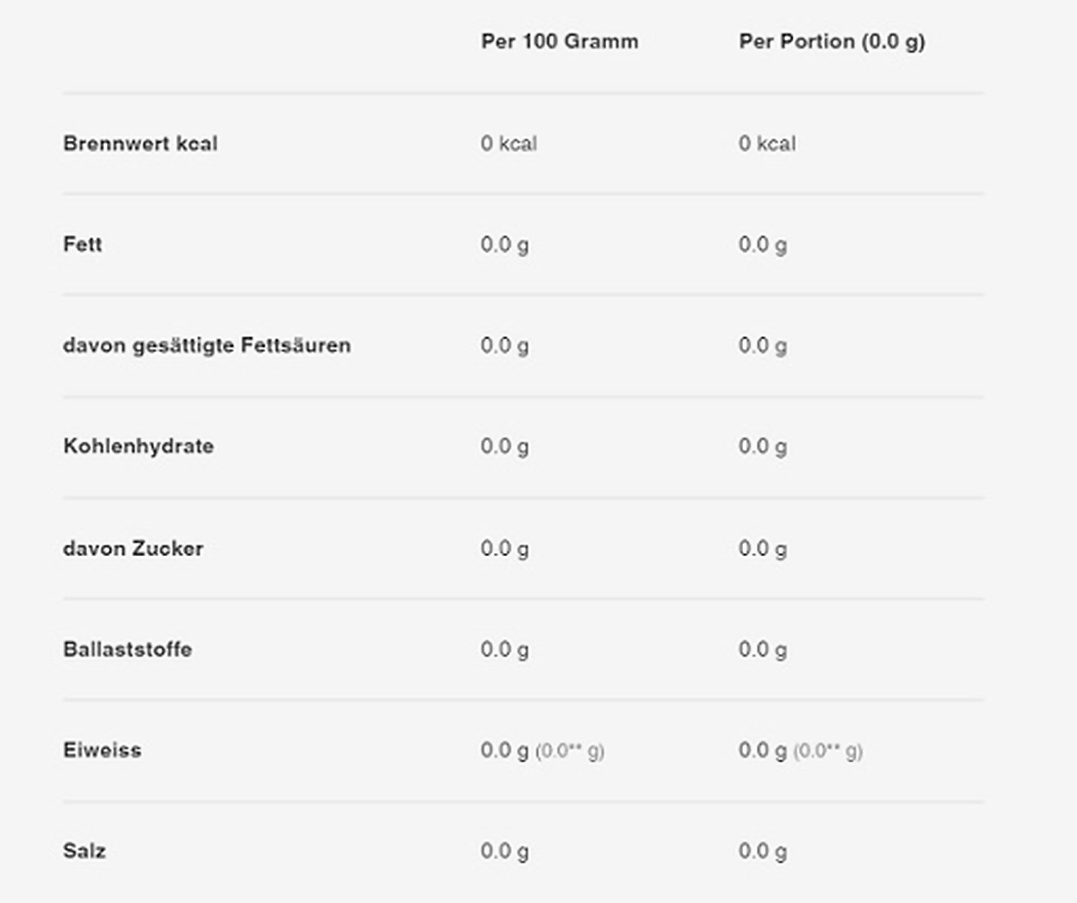This screenshot has width=1077, height=903.
Task: Click the Zucker value under Per 100 Gramm
Action: (x=505, y=549)
